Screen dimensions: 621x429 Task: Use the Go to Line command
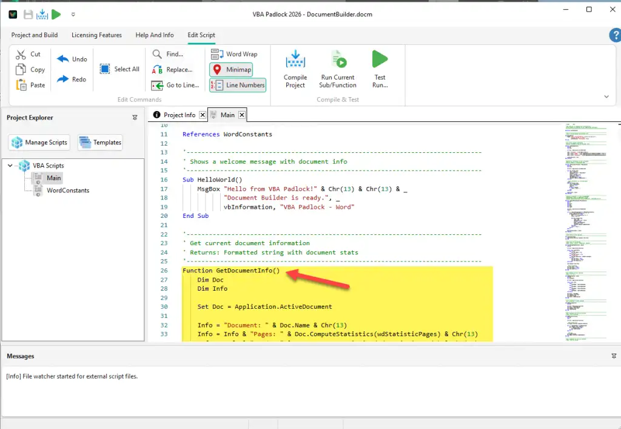coord(175,85)
